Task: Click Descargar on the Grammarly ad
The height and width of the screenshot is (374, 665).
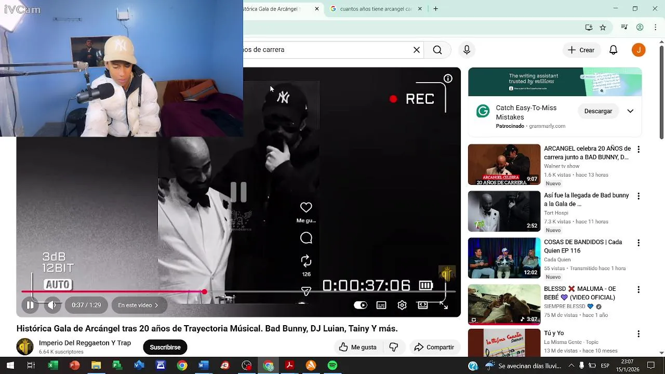Action: coord(598,111)
